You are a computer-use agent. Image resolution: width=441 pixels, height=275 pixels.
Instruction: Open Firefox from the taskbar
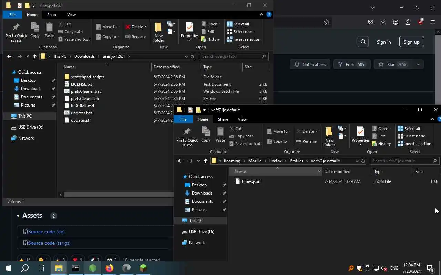[110, 268]
